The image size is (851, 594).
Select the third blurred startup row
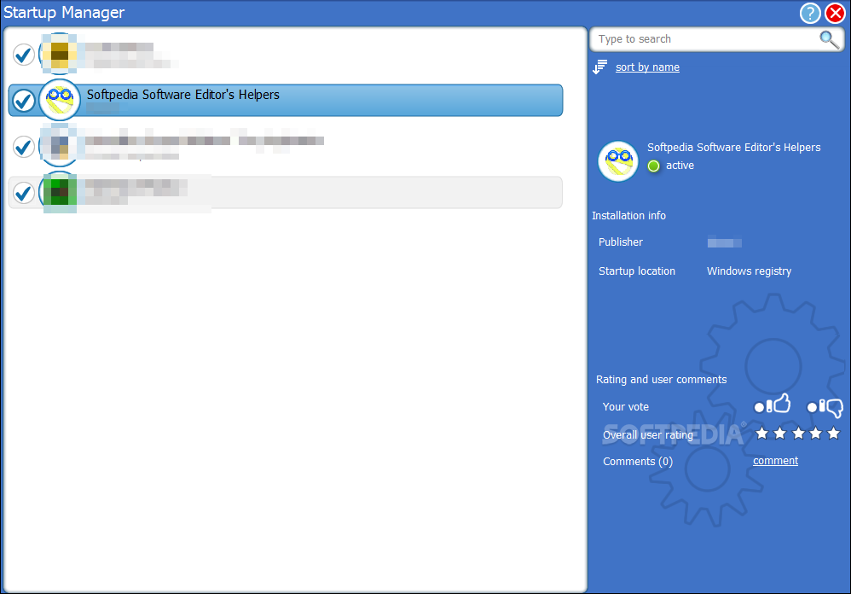click(x=286, y=147)
